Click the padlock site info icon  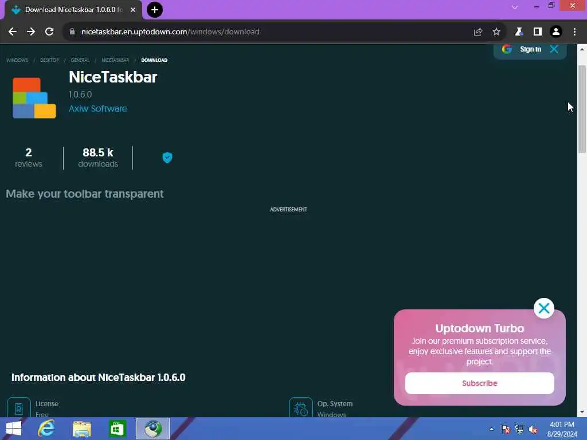(72, 32)
